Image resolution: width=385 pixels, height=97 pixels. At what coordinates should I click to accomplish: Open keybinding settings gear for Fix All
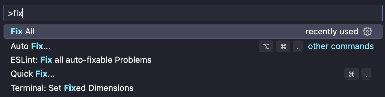coord(367,32)
